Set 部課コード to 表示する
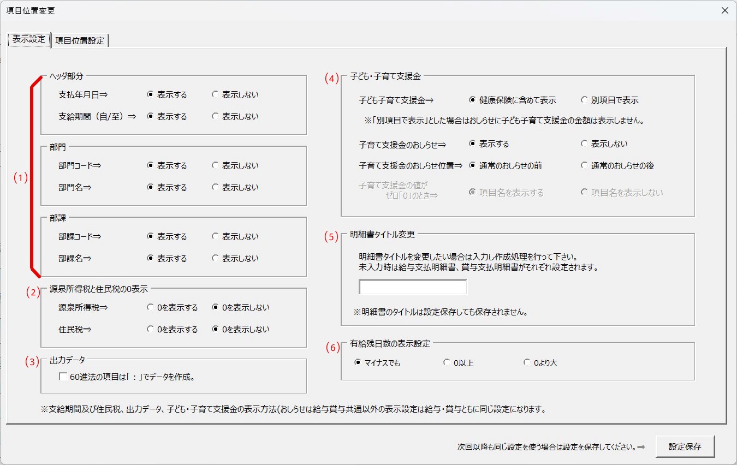 pyautogui.click(x=167, y=236)
